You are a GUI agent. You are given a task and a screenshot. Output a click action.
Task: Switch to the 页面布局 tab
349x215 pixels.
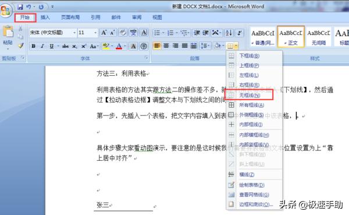(70, 17)
